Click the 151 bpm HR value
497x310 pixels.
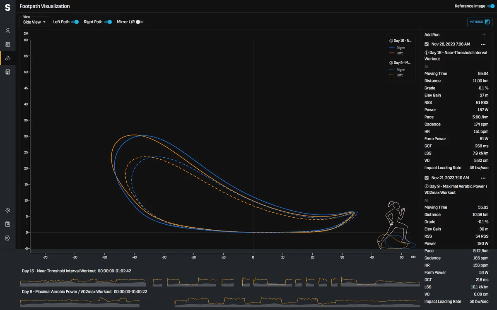481,132
